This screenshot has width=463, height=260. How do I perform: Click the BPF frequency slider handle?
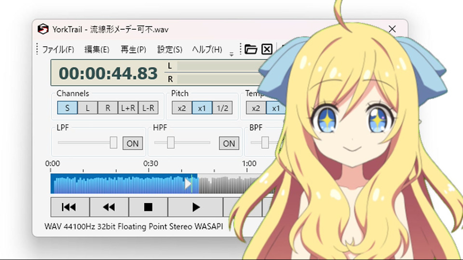click(x=265, y=143)
